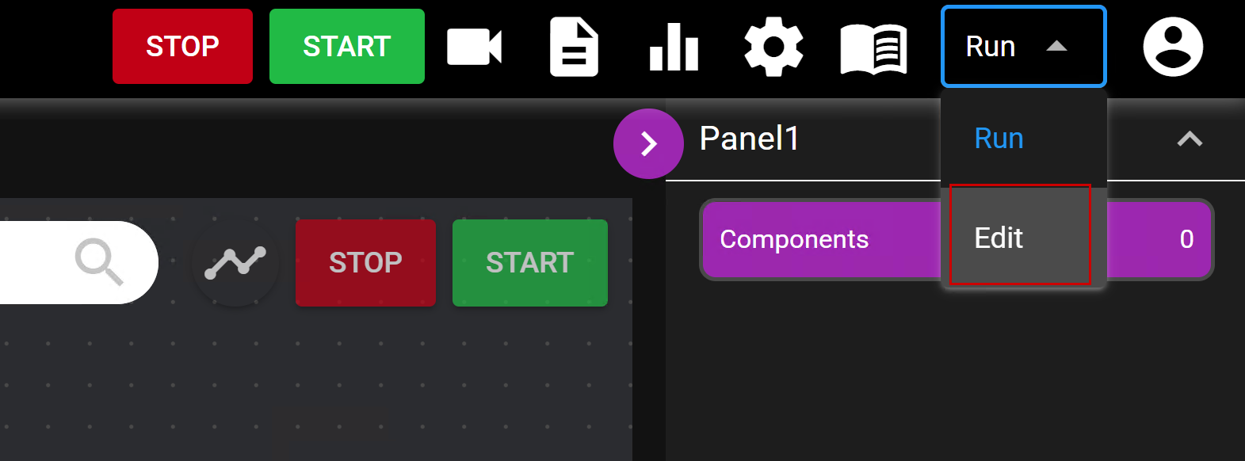Open the settings gear icon
1245x461 pixels.
[773, 48]
